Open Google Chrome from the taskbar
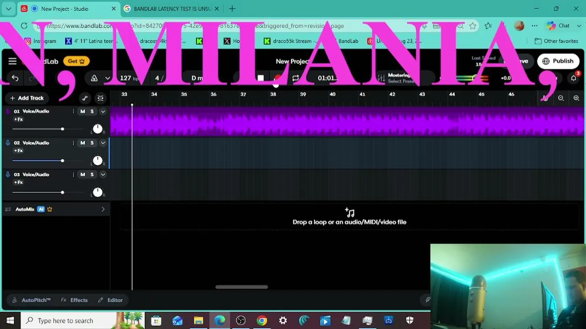The width and height of the screenshot is (586, 329). pyautogui.click(x=262, y=321)
